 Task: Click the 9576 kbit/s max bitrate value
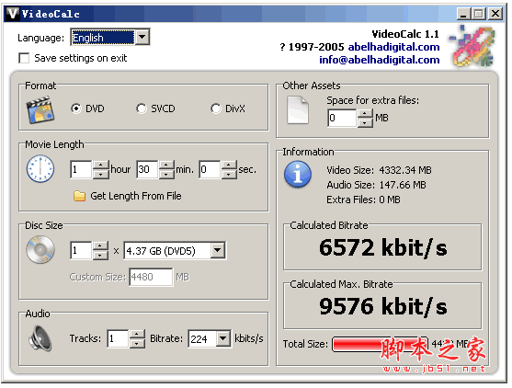383,306
